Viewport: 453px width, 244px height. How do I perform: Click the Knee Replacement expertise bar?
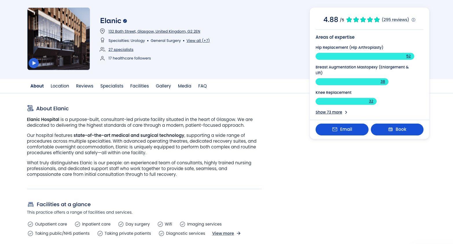(346, 101)
